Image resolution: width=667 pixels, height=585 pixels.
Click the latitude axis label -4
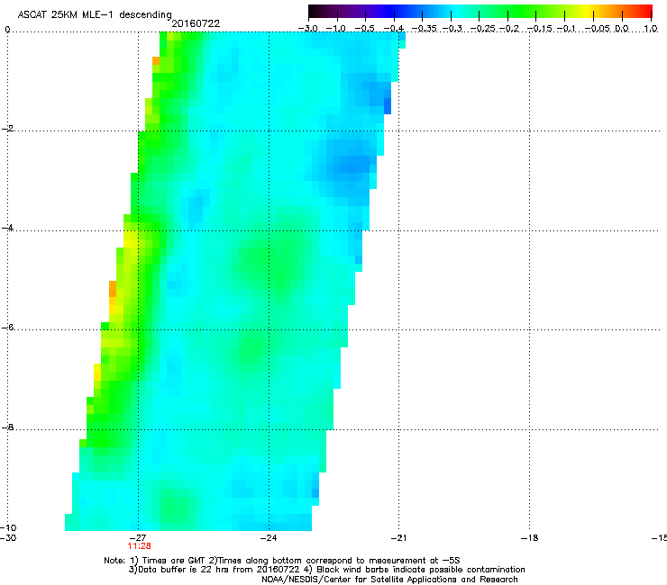pyautogui.click(x=7, y=228)
